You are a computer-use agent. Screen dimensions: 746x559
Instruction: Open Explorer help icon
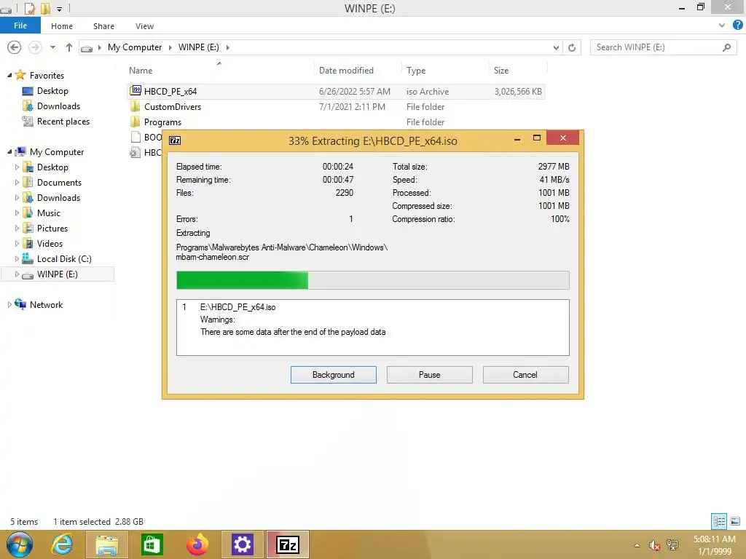(738, 25)
